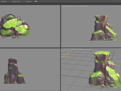Click the yellow Total statistics heading
Viewport: 121px width, 91px height.
69,53
